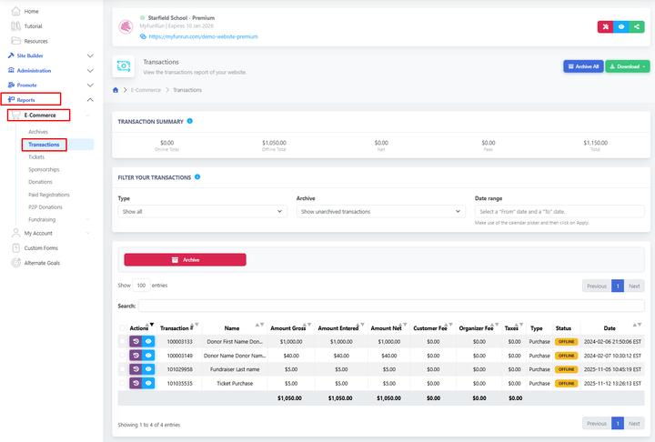This screenshot has width=655, height=442.
Task: Open the myfunrun.com demo website link
Action: point(204,36)
